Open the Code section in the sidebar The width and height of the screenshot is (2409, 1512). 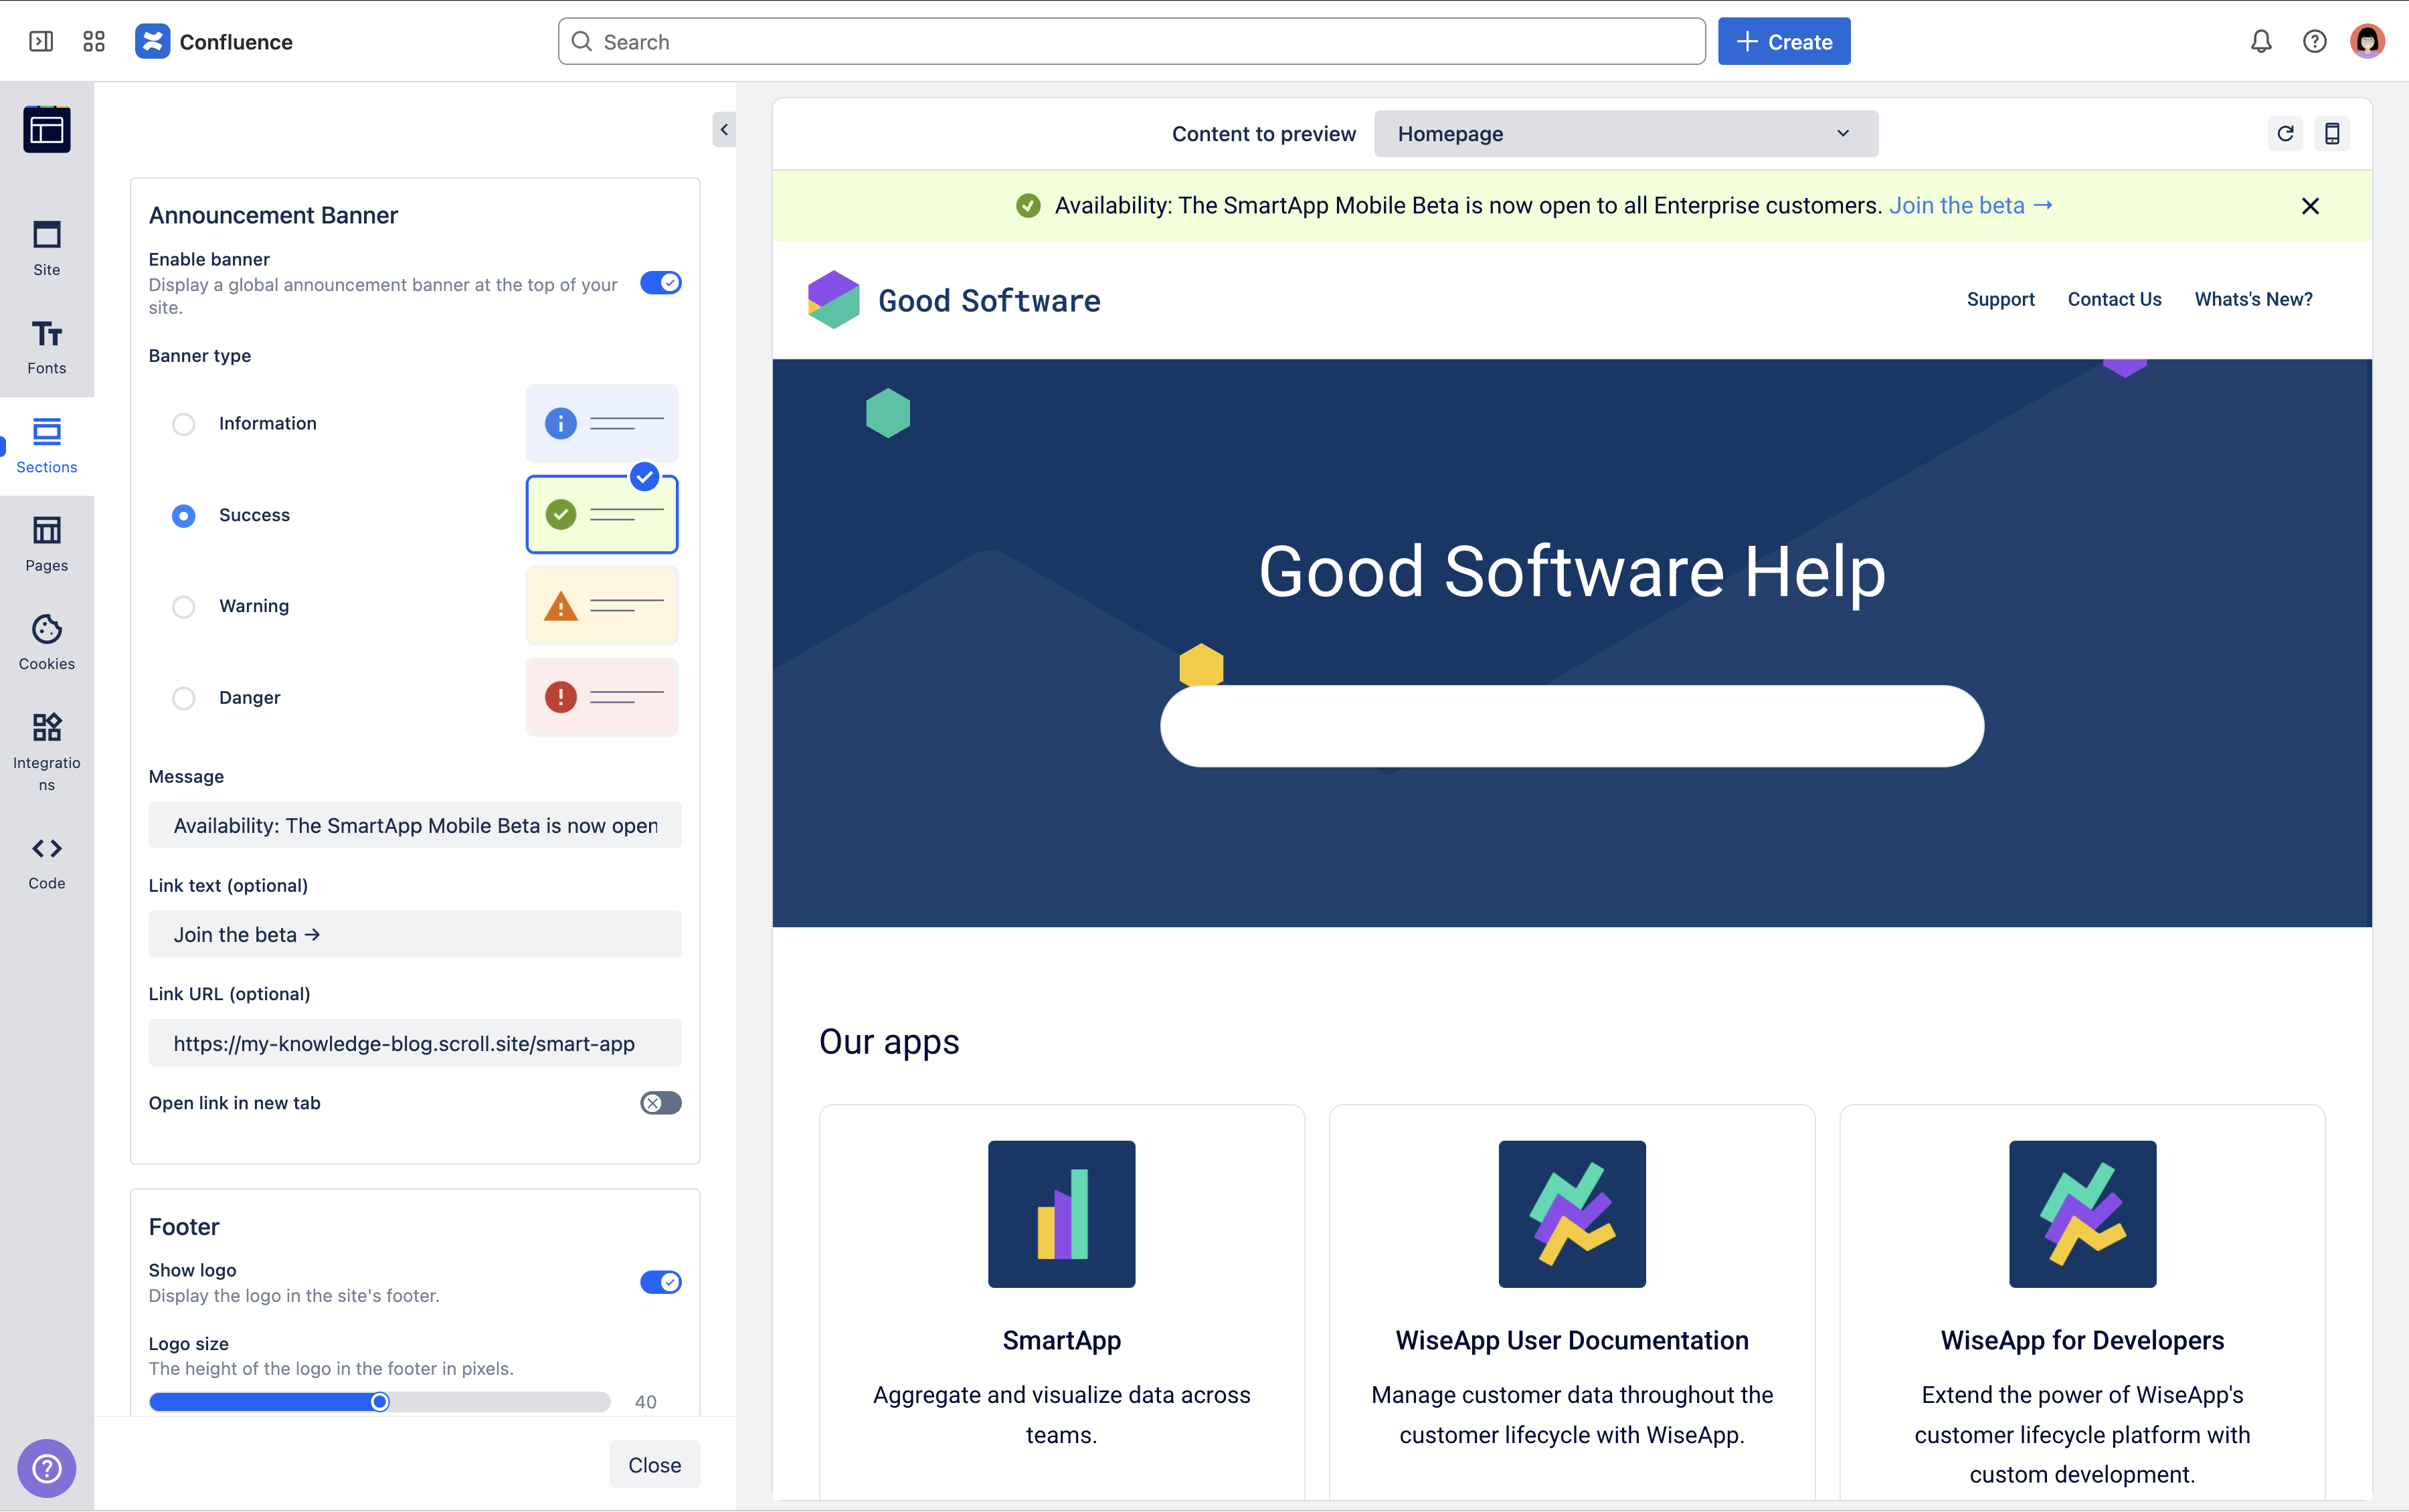(x=47, y=862)
